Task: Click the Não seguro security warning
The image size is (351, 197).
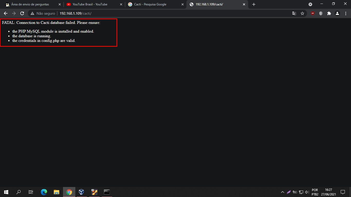Action: [x=43, y=13]
